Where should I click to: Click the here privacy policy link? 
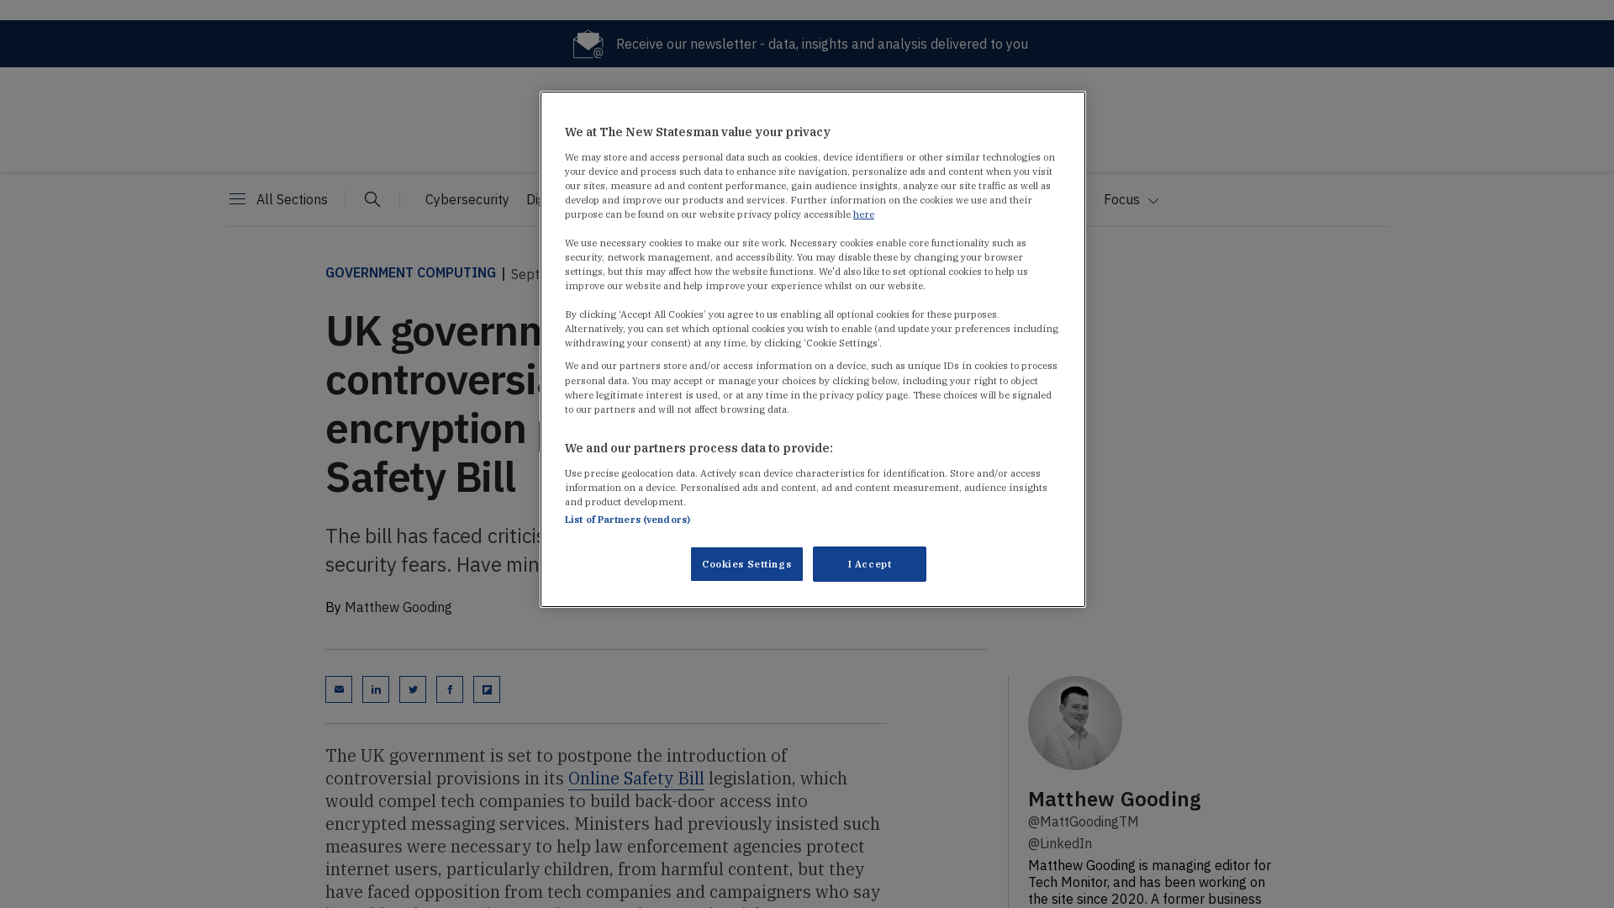pyautogui.click(x=863, y=214)
